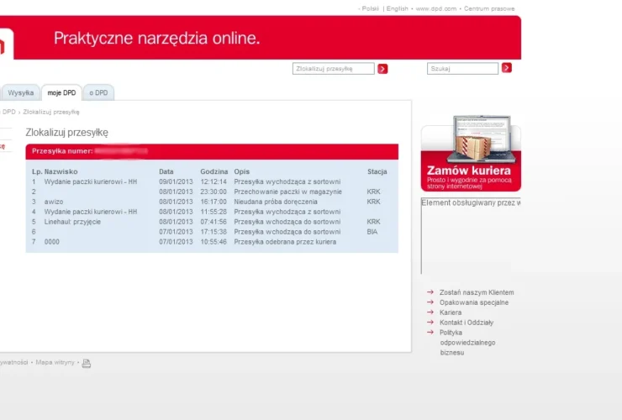The image size is (622, 420).
Task: Go to Centrum prasowe link
Action: (489, 8)
